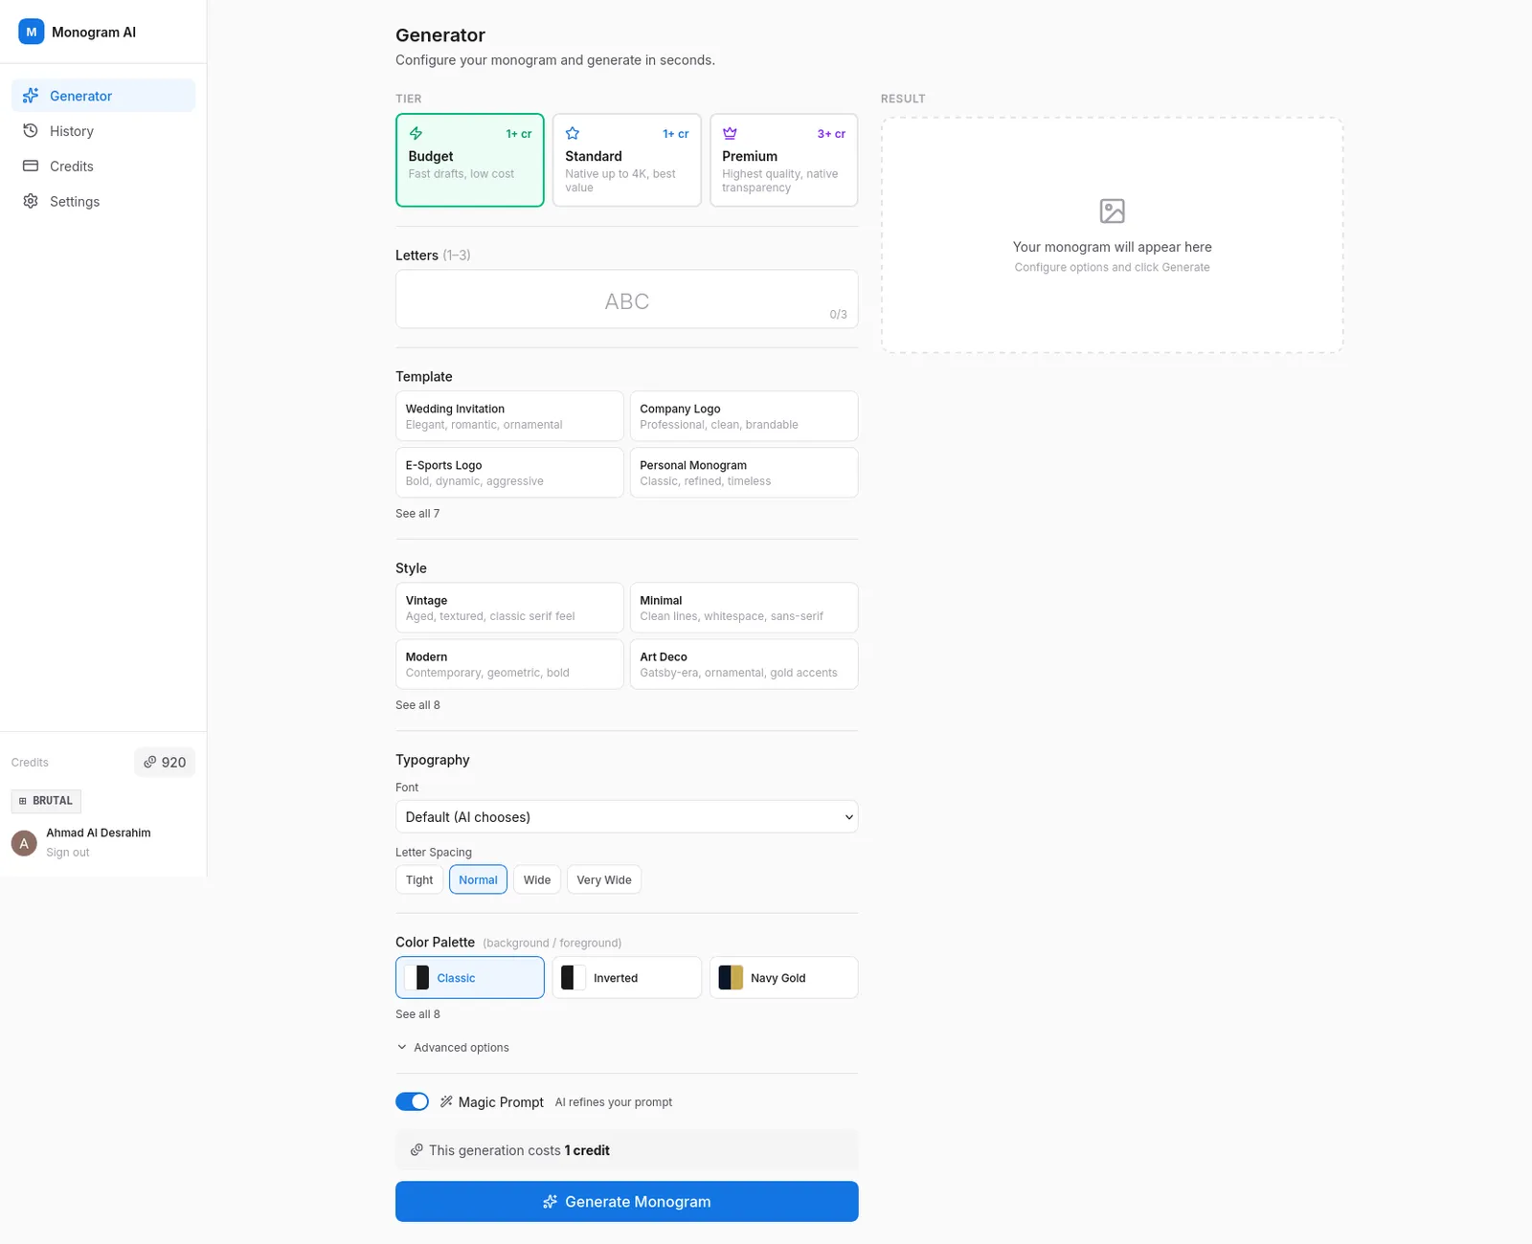This screenshot has height=1244, width=1532.
Task: Select the E-Sports Logo template
Action: pyautogui.click(x=509, y=473)
